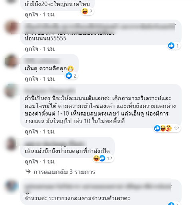The image size is (194, 205).
Task: Click blurred author name above 'เห็นแล้วนึกถึงปากมดลูก'
Action: 56,144
